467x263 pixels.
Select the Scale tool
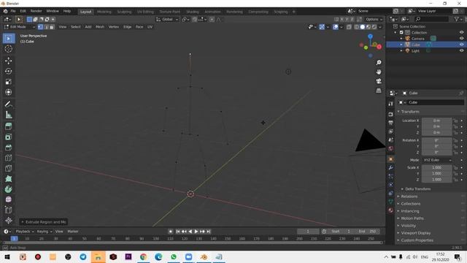point(9,82)
